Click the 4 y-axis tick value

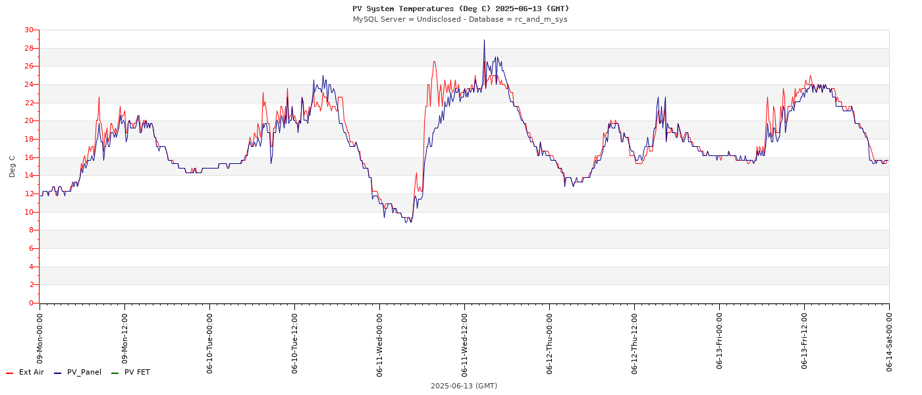[x=31, y=267]
